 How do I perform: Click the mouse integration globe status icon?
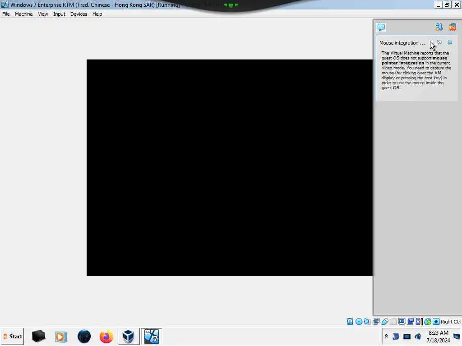pyautogui.click(x=428, y=322)
